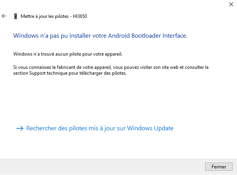Close the dialog with the X icon
Image resolution: width=237 pixels, height=175 pixels.
pyautogui.click(x=231, y=4)
